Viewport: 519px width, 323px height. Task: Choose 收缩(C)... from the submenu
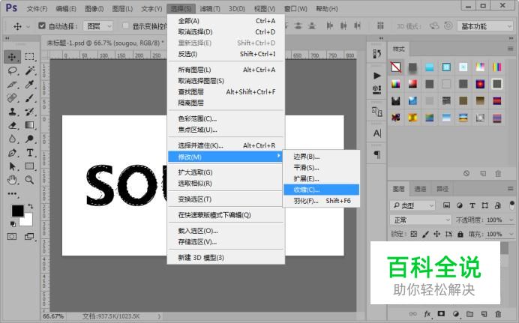tap(321, 190)
